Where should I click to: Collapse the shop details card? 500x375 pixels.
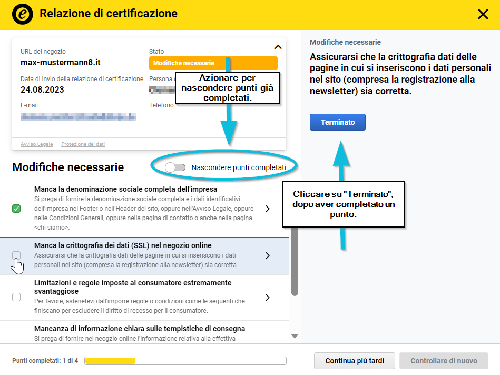278,47
